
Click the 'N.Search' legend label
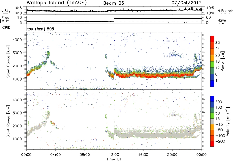[225, 11]
